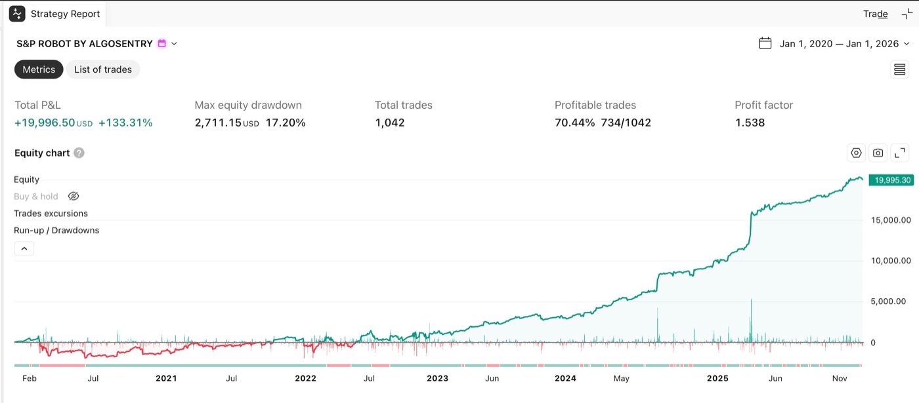The width and height of the screenshot is (919, 403).
Task: Toggle Buy & hold visibility eye
Action: [74, 197]
